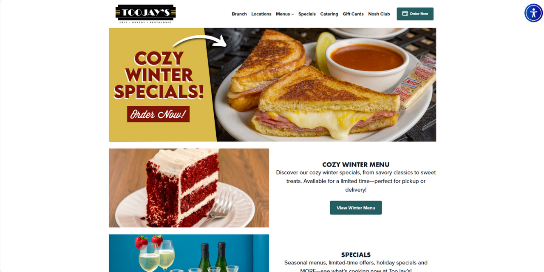Click the champagne glasses specials image
Viewport: 544px width, 272px height.
pyautogui.click(x=189, y=253)
